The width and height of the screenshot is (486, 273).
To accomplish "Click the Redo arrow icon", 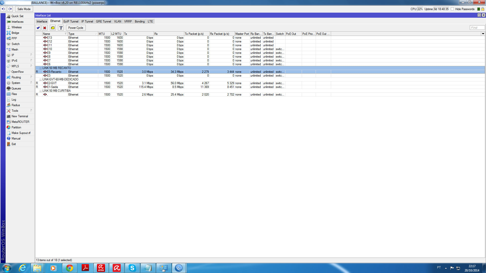I will pos(10,9).
